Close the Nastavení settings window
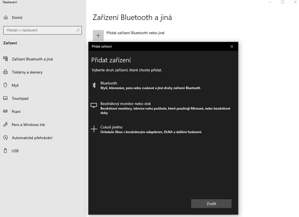This screenshot has height=217, width=299. pos(295,2)
